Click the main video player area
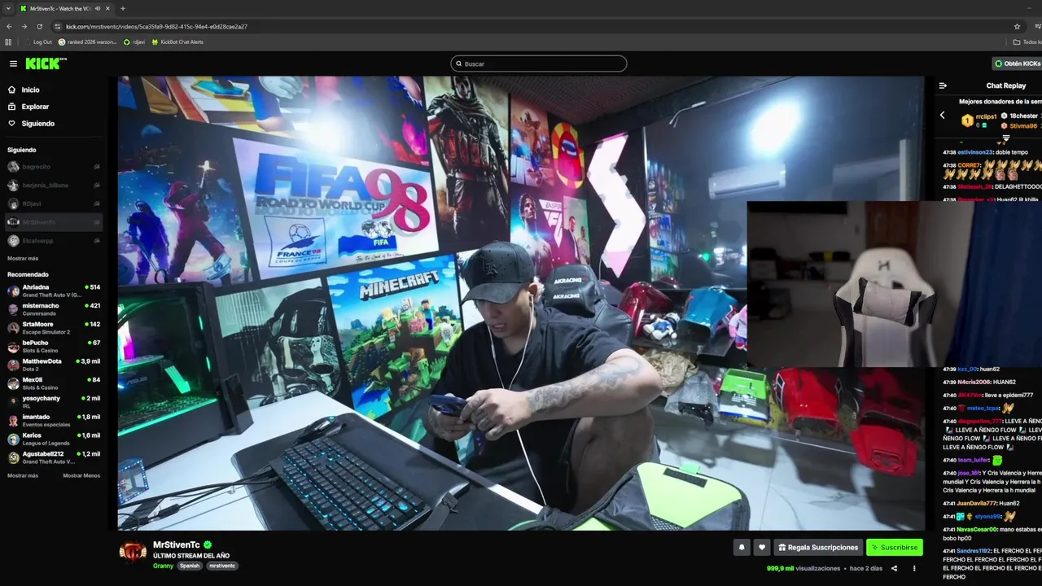This screenshot has width=1042, height=586. click(x=521, y=303)
